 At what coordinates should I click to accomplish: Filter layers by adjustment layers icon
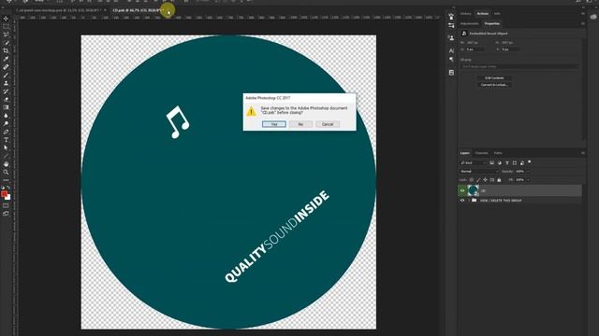(499, 163)
